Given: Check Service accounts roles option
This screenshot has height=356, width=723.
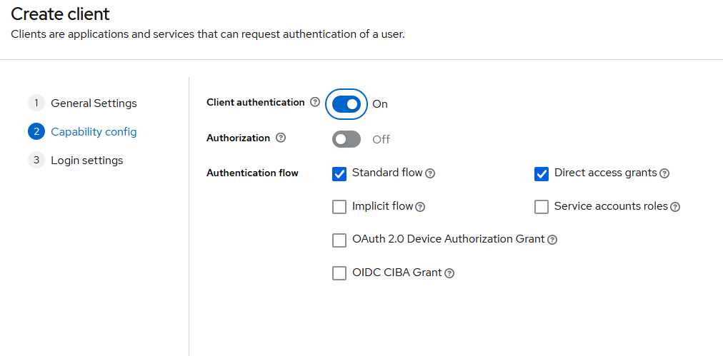Looking at the screenshot, I should click(542, 207).
